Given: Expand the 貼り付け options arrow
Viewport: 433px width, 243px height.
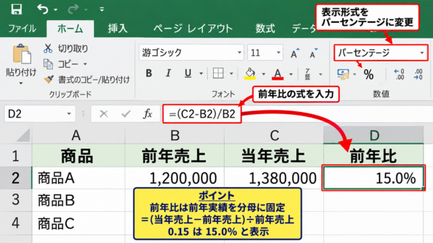Looking at the screenshot, I should coord(21,83).
